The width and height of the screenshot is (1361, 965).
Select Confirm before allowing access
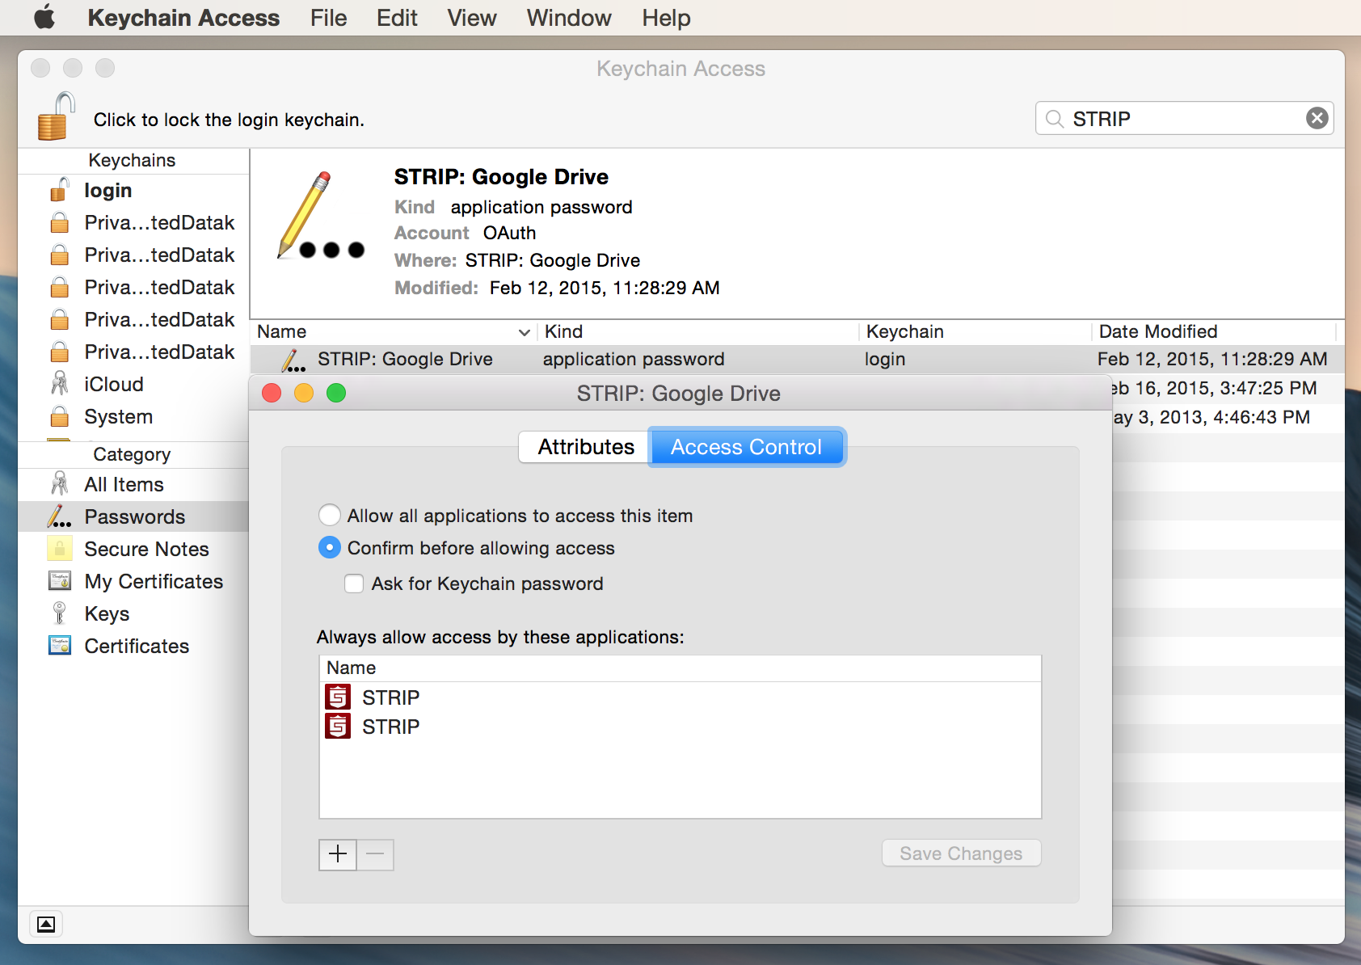click(x=330, y=547)
